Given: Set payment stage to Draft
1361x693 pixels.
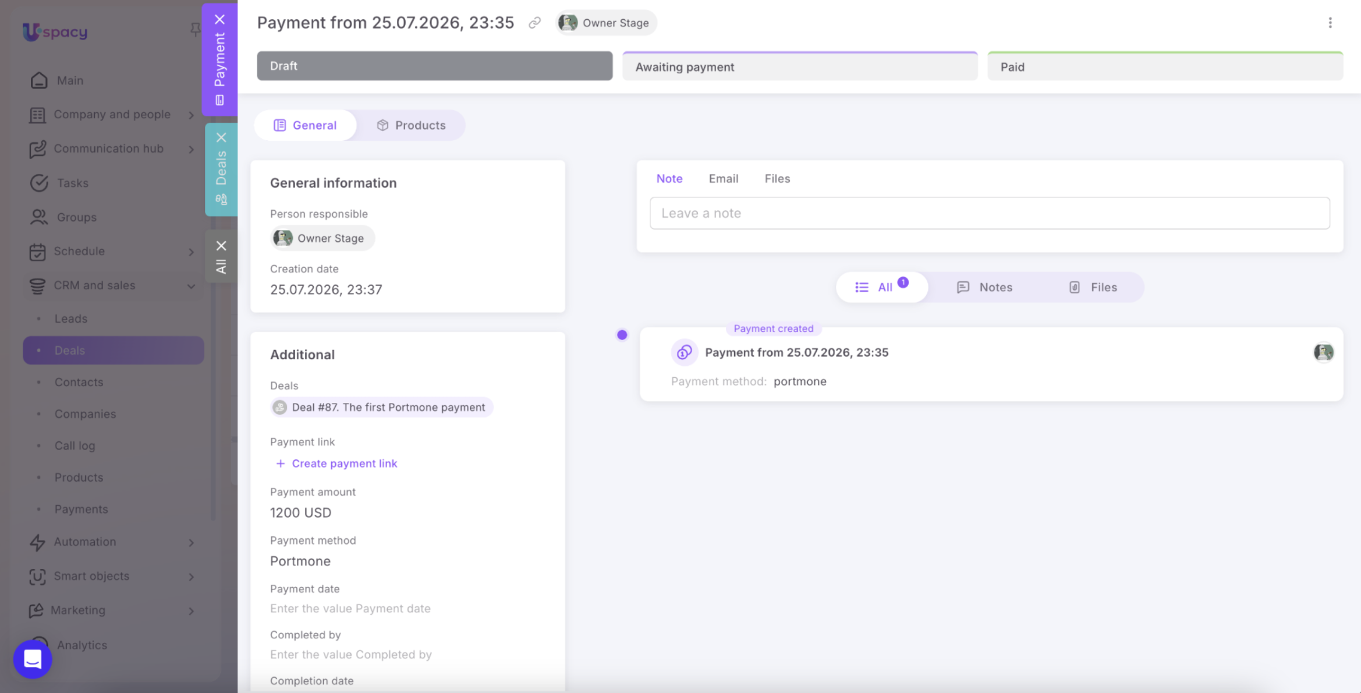Looking at the screenshot, I should coord(434,66).
